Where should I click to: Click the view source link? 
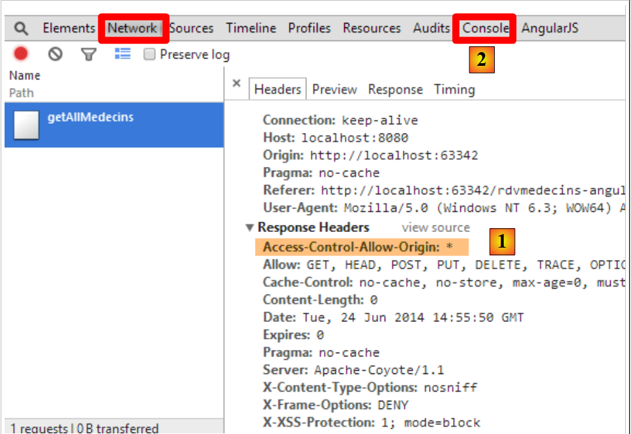click(x=435, y=227)
